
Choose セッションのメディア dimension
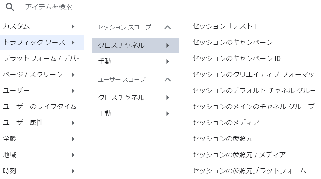pyautogui.click(x=226, y=123)
